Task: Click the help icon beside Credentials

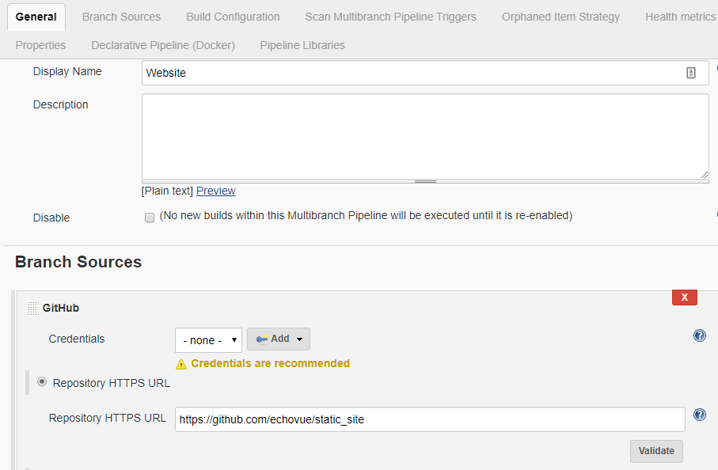Action: click(699, 335)
